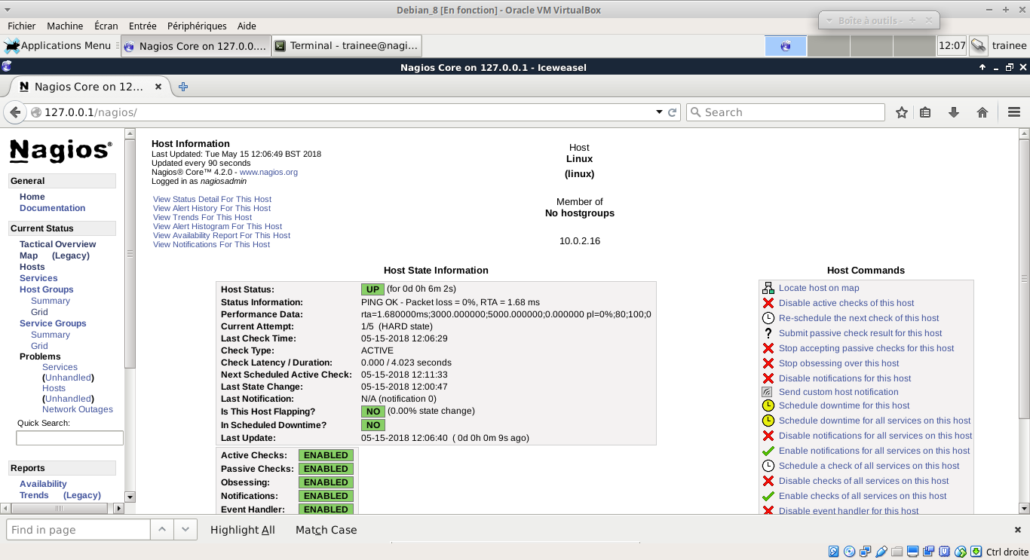Image resolution: width=1030 pixels, height=560 pixels.
Task: Click the Nagios logo
Action: coord(61,151)
